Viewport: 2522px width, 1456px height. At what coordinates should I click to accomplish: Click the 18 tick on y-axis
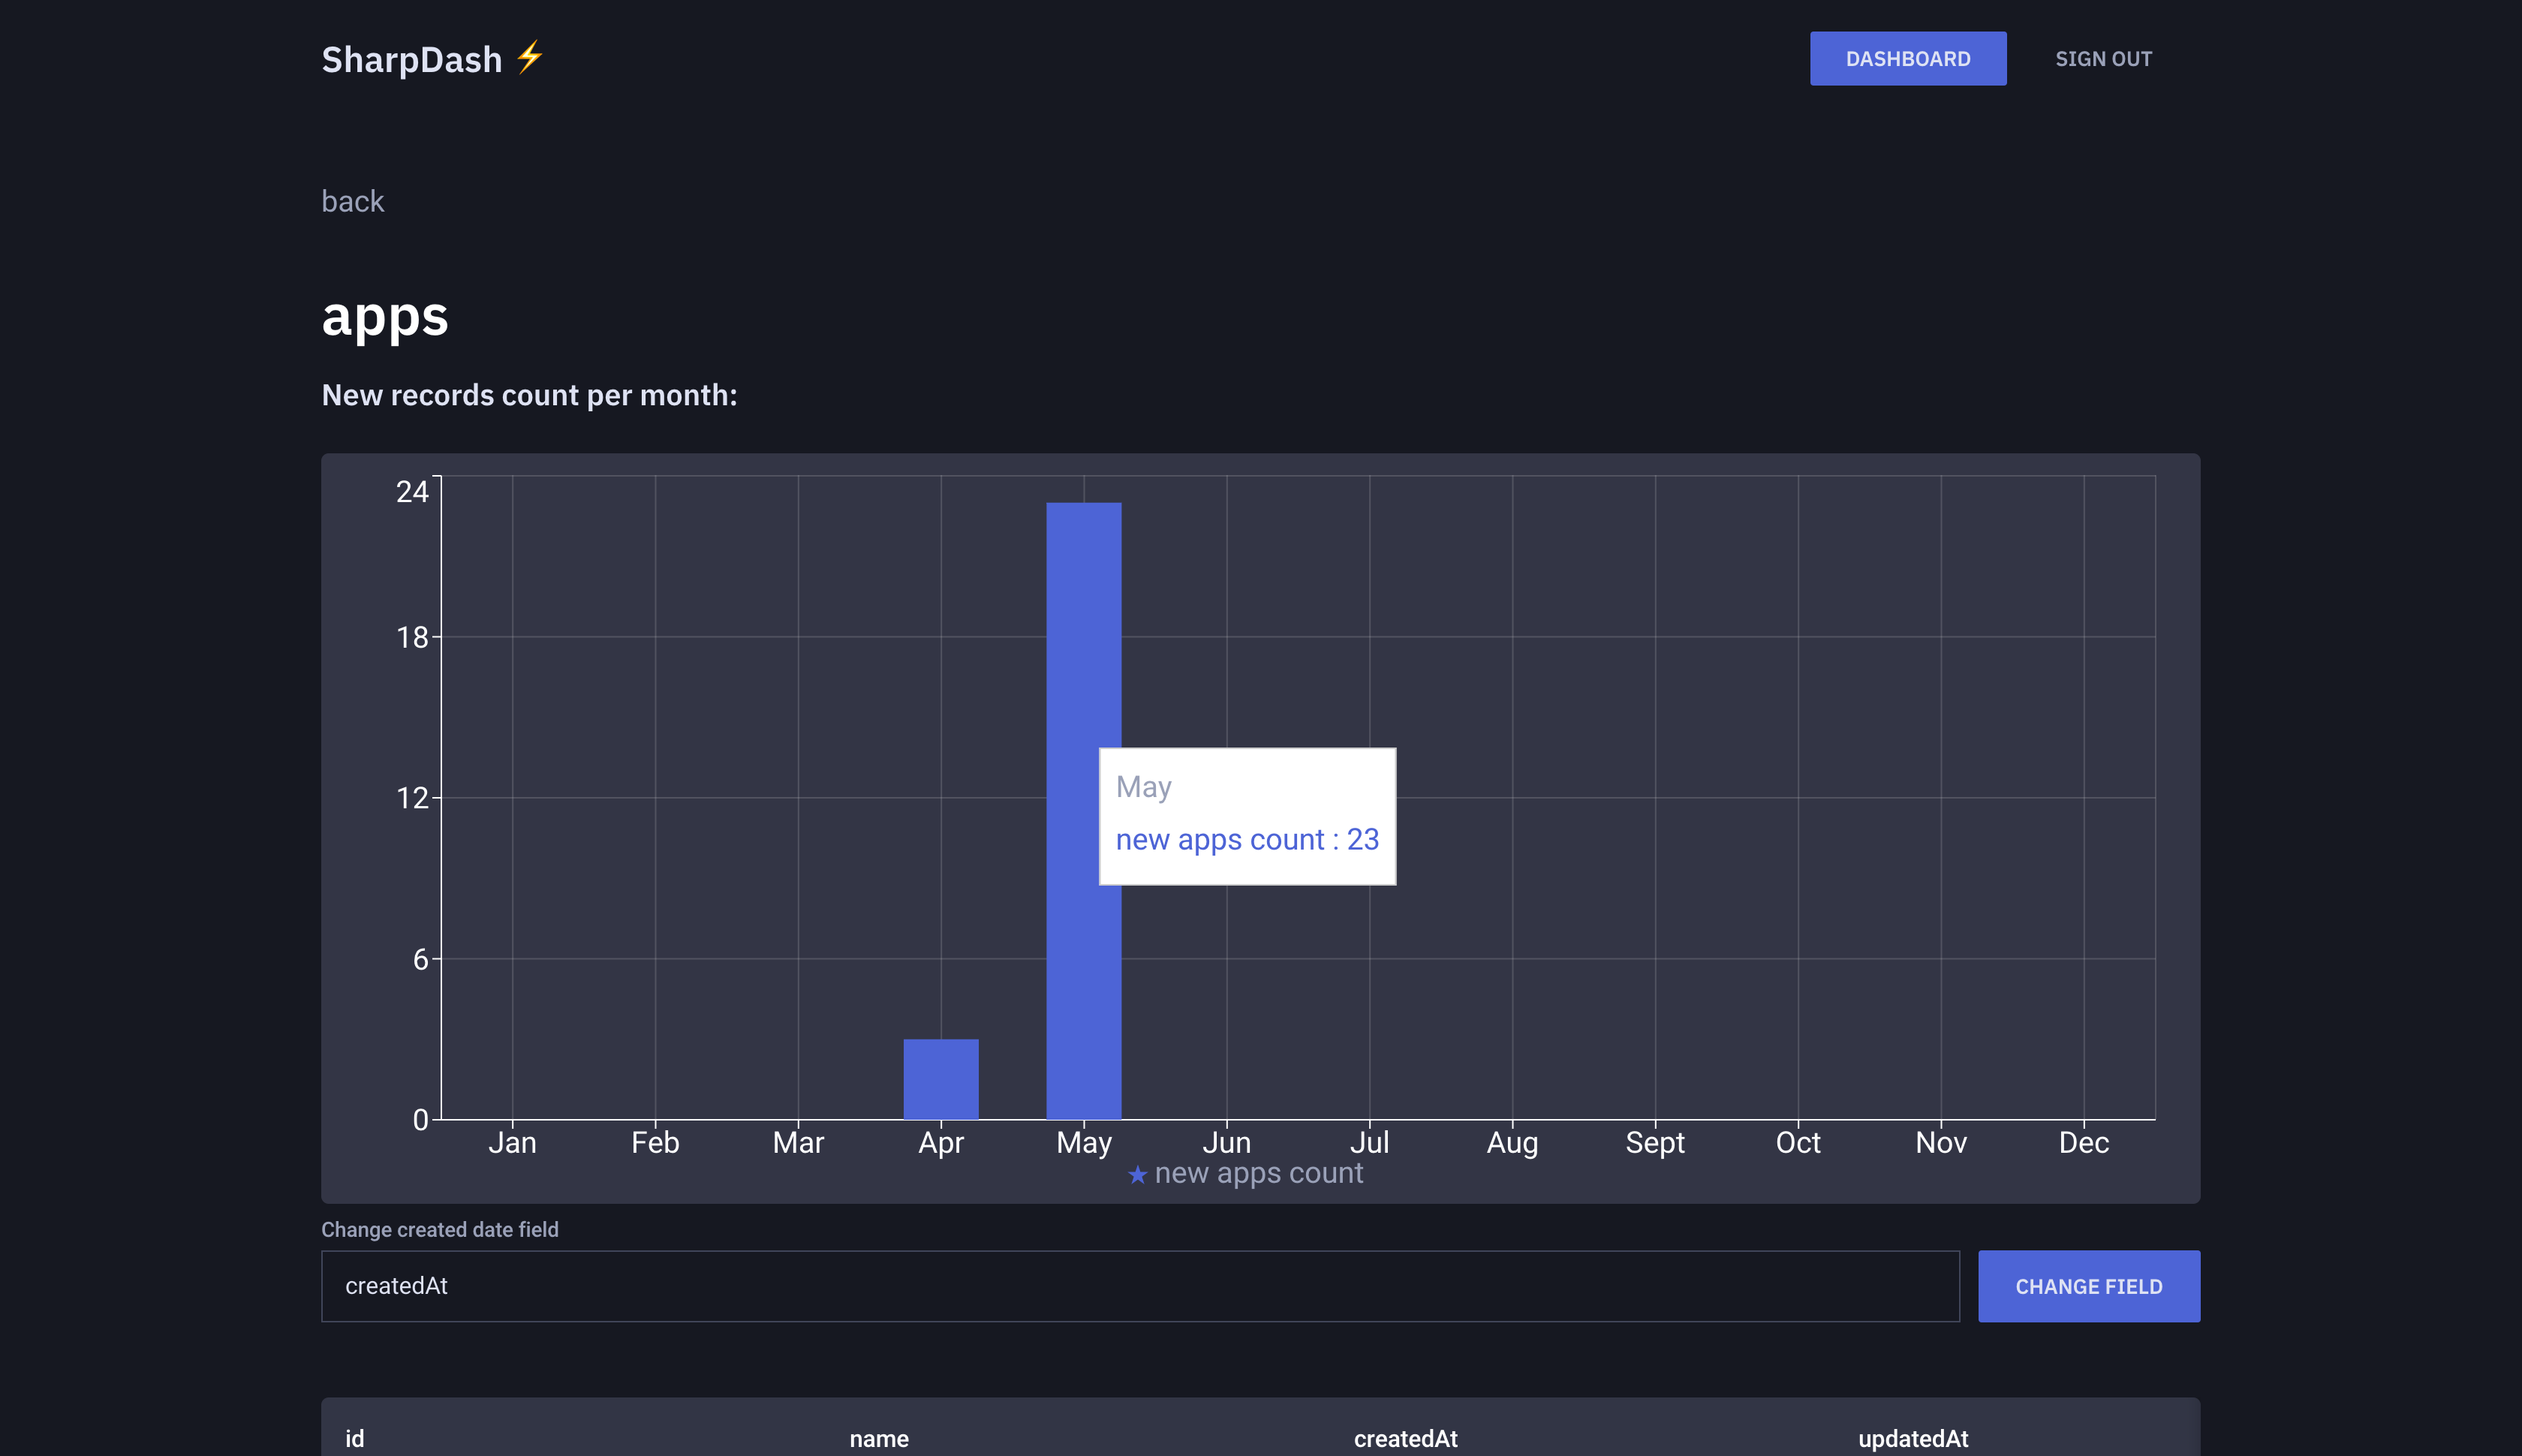pos(411,637)
